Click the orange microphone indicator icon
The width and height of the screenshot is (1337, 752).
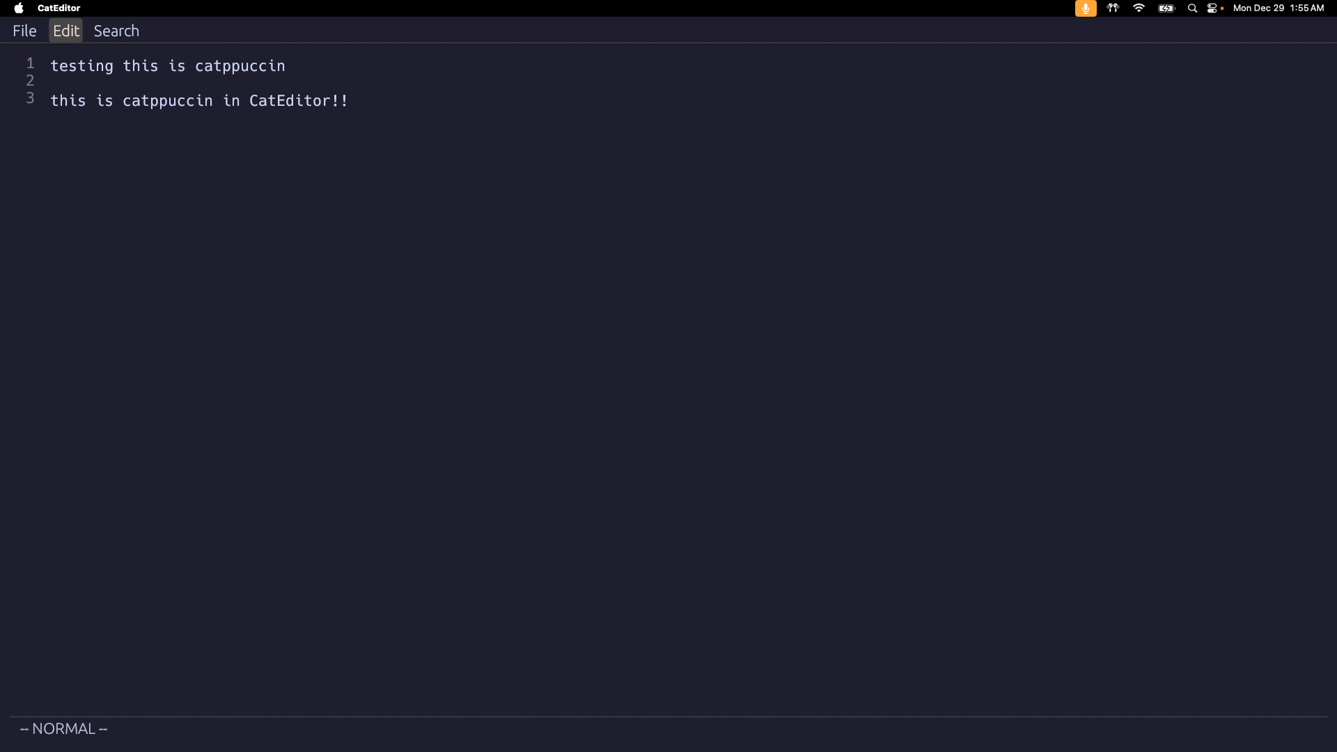(x=1085, y=8)
